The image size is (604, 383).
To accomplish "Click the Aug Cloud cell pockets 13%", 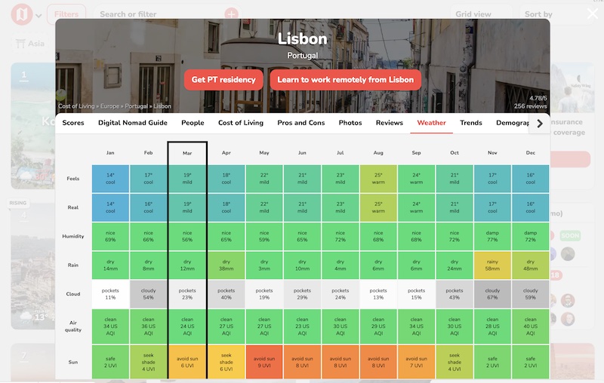I will click(378, 294).
